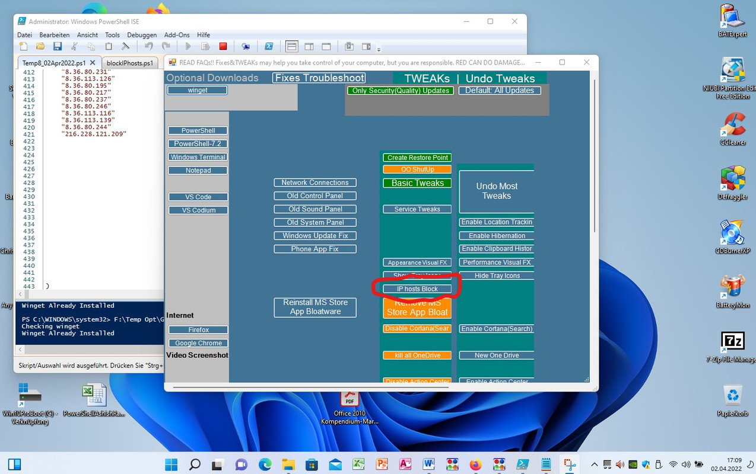Click the Windows Terminal button
The height and width of the screenshot is (474, 756).
point(198,157)
